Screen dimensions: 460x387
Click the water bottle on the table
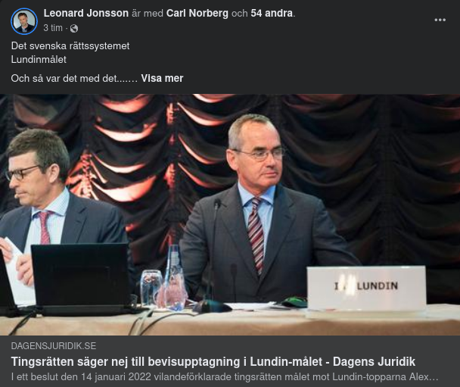[x=175, y=277]
